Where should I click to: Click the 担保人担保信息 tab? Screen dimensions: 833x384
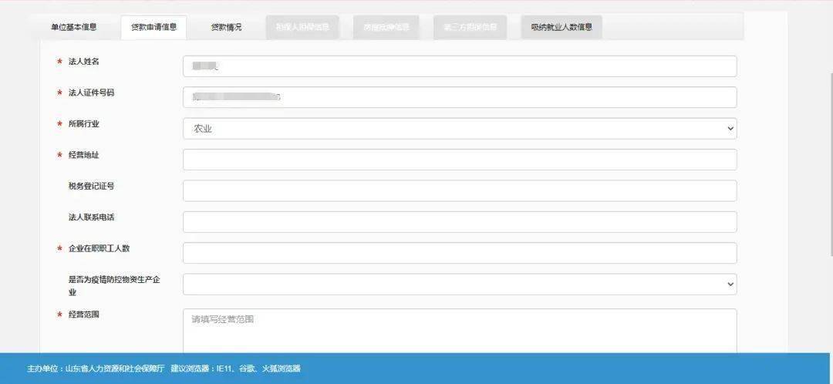[302, 27]
